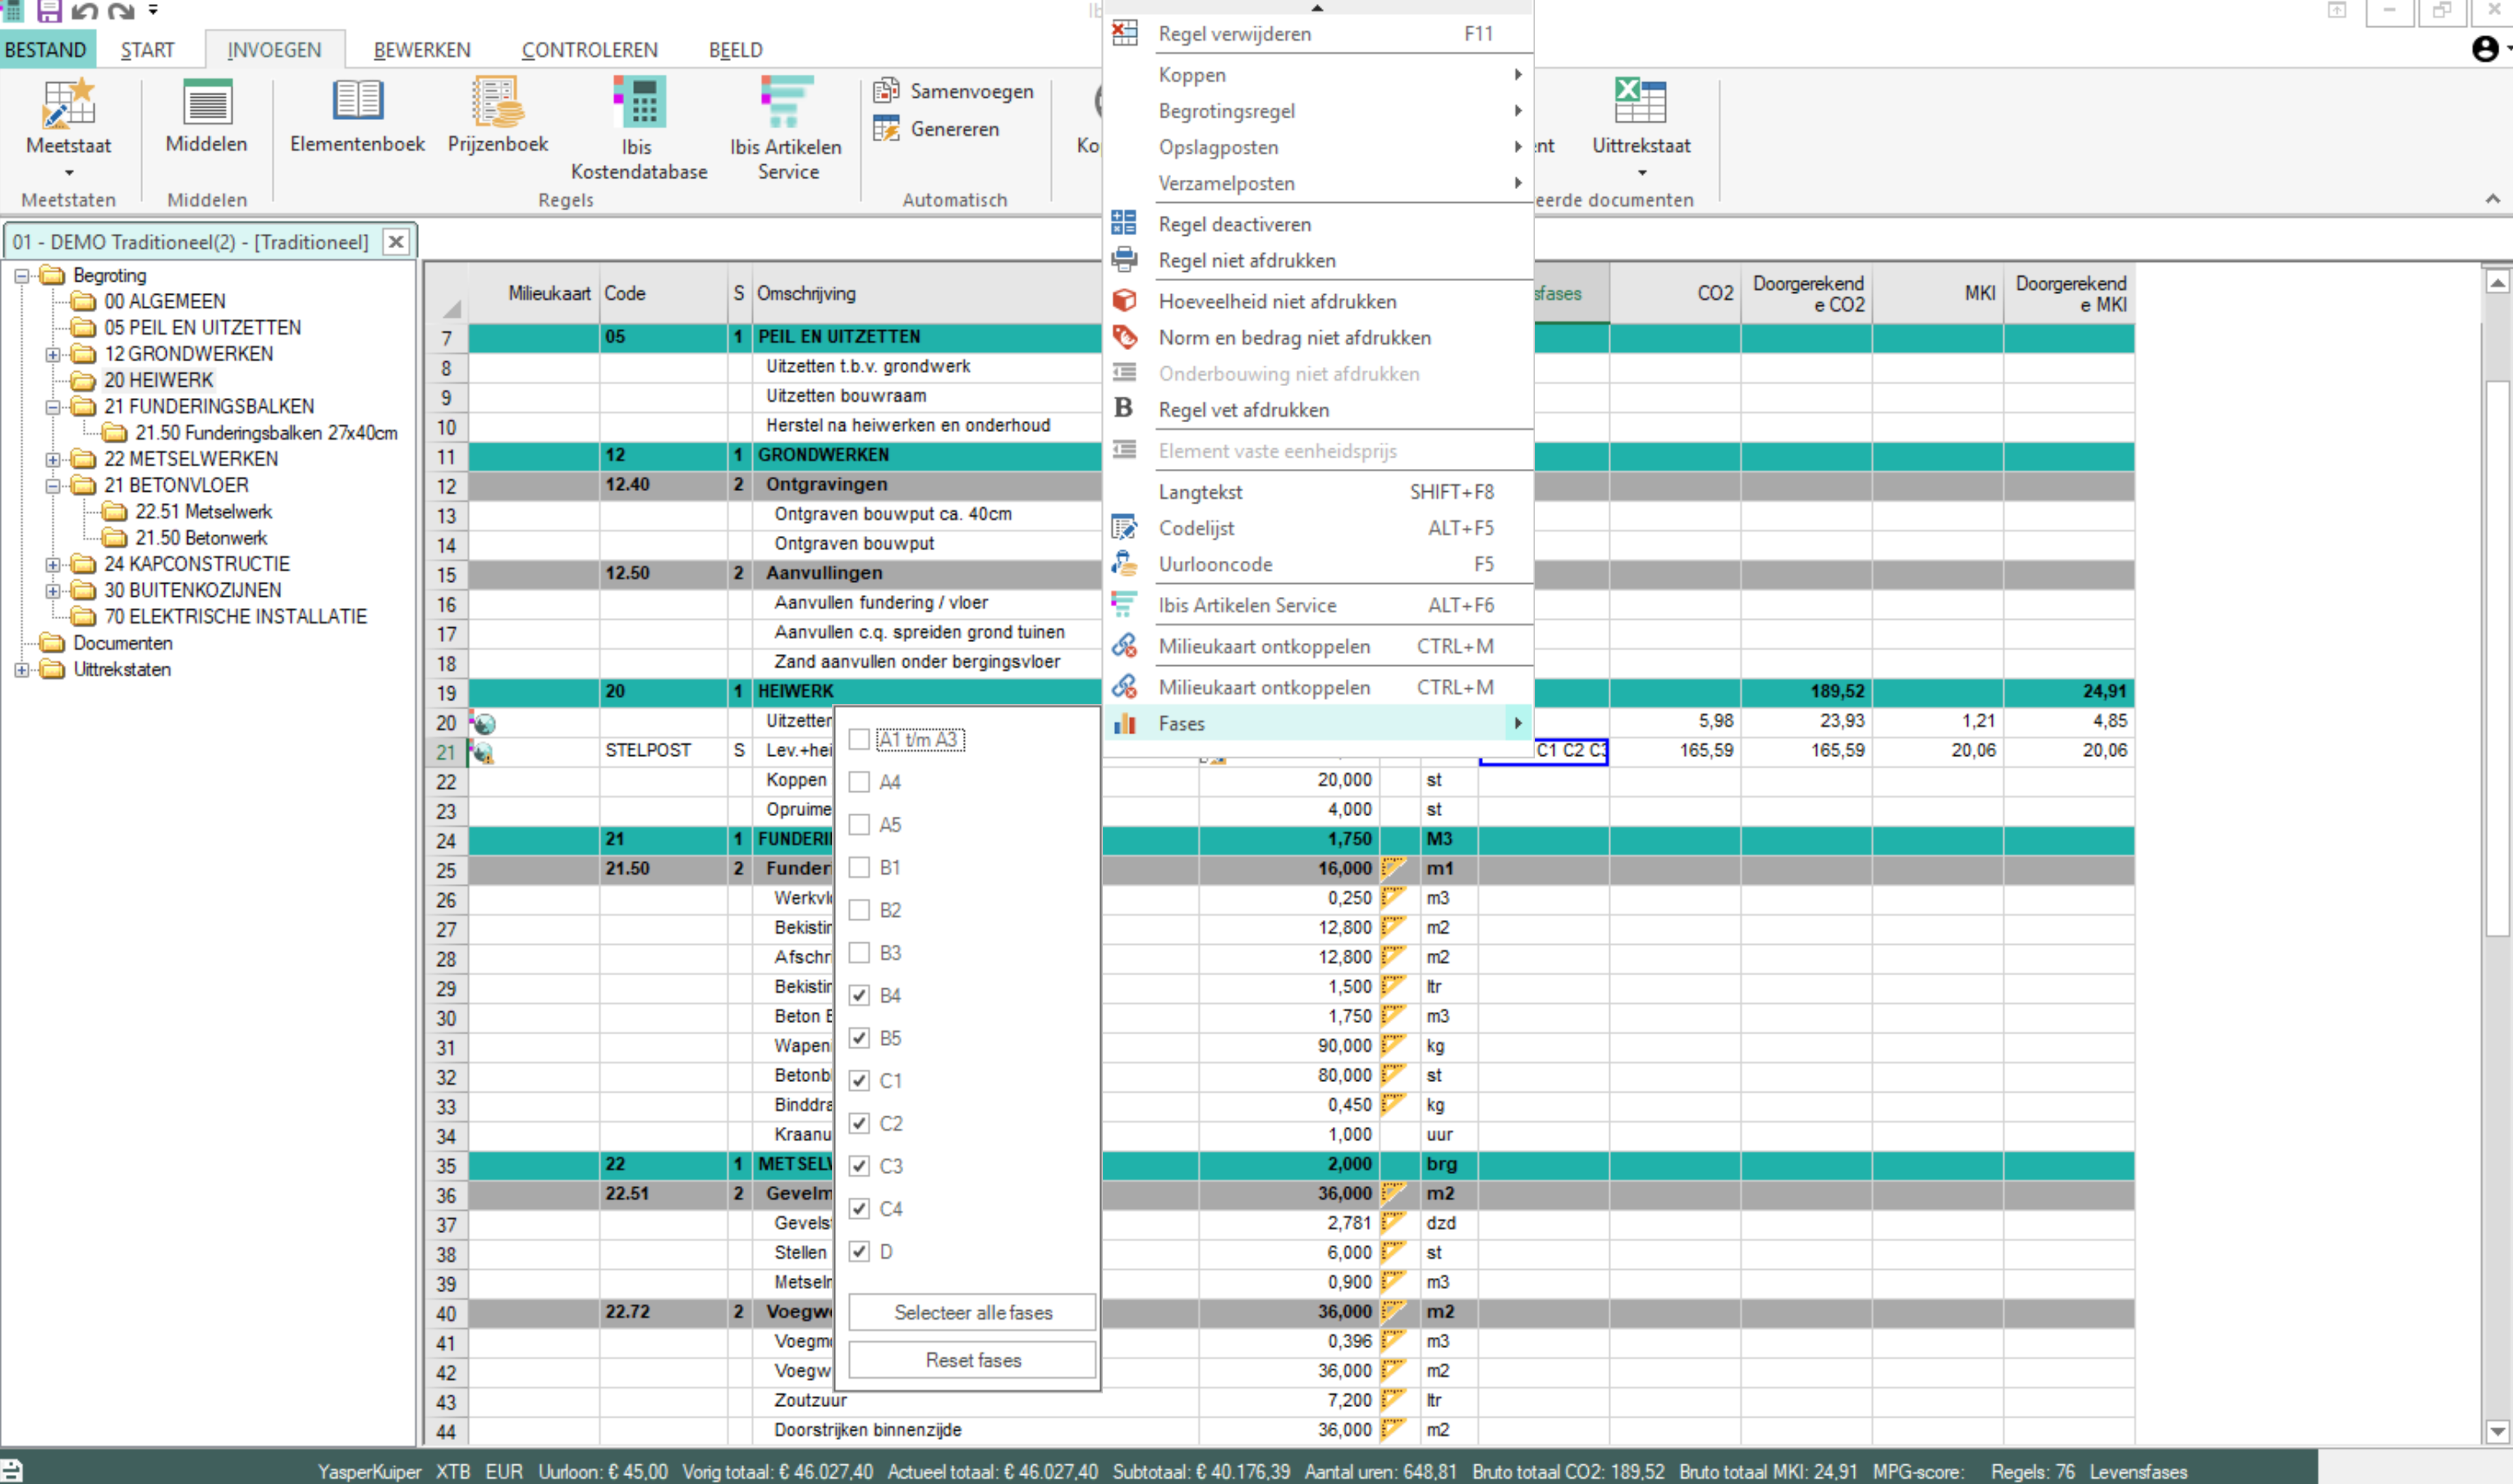
Task: Click the Ibis Artikelen Service ribbon icon
Action: pyautogui.click(x=786, y=102)
